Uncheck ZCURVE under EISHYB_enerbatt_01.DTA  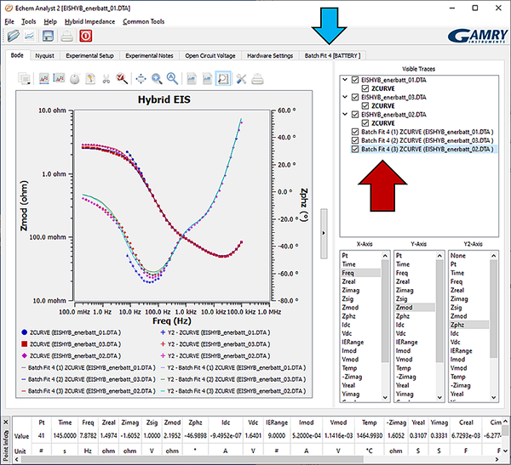tap(365, 88)
